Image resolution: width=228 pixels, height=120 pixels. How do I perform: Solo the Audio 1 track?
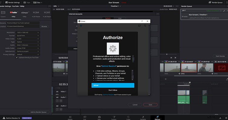[57, 101]
